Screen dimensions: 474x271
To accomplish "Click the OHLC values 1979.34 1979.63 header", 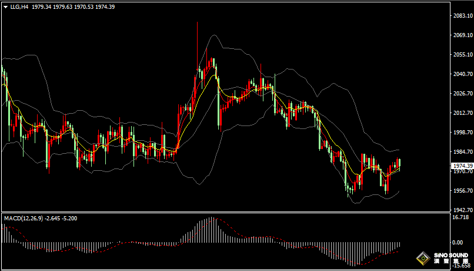I will pos(52,6).
